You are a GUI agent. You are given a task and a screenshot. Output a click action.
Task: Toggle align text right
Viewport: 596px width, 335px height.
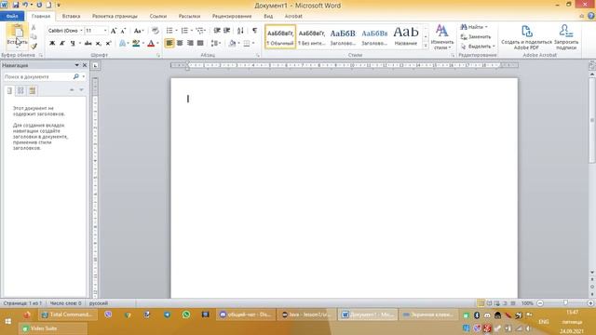190,44
